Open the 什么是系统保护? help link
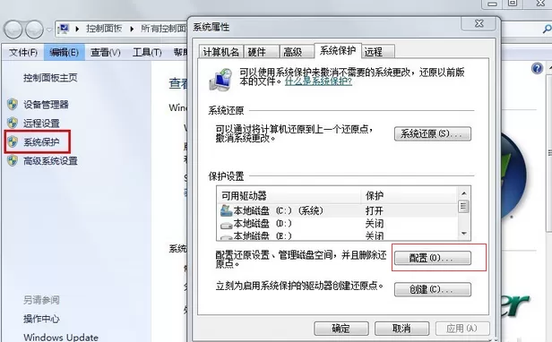552x342 pixels. 318,81
